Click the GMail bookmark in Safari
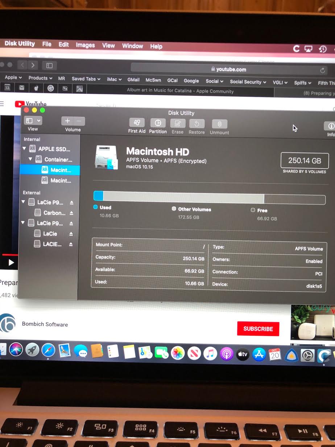The image size is (335, 447). (x=133, y=79)
